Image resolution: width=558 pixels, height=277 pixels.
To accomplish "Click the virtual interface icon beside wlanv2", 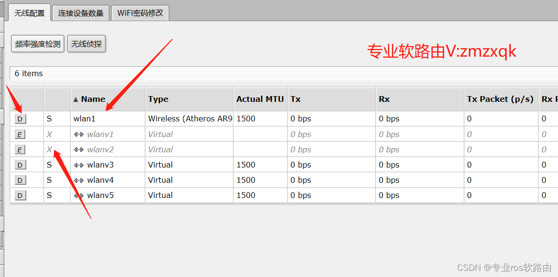I will (x=79, y=150).
